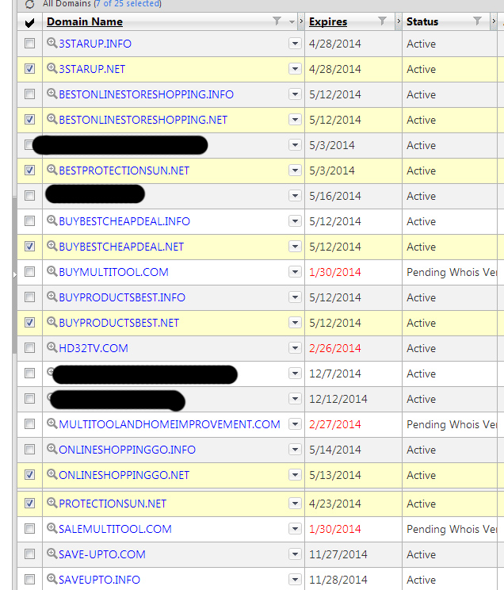
Task: Click magnifier icon beside BUYPRODUCTSBEST.NET
Action: click(x=52, y=322)
